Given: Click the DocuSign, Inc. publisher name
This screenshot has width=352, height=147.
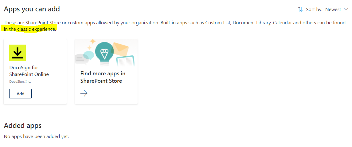Looking at the screenshot, I should coord(20,81).
